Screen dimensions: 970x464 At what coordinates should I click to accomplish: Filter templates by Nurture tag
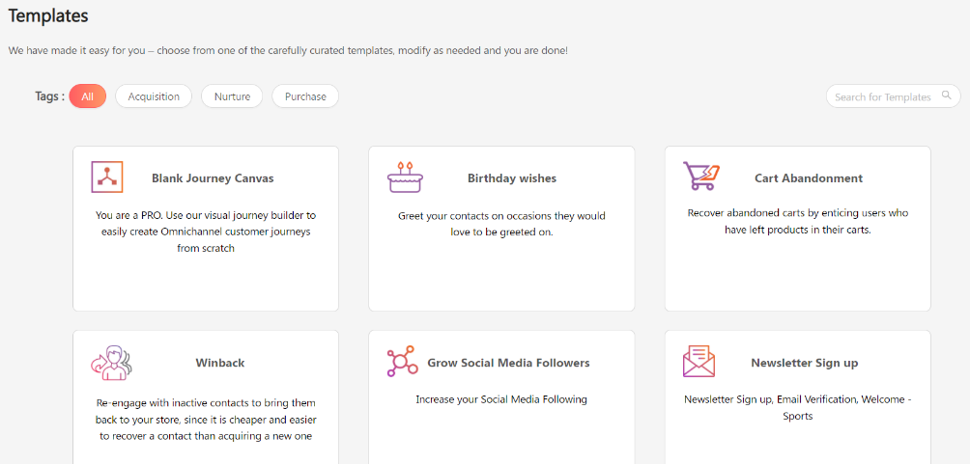(232, 96)
